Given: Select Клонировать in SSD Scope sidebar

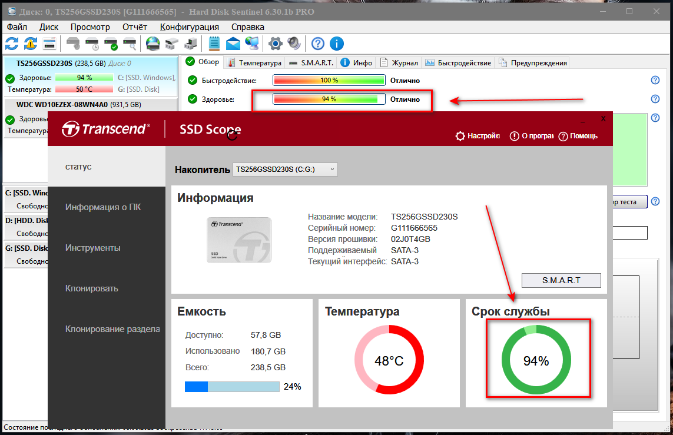Looking at the screenshot, I should click(x=107, y=288).
